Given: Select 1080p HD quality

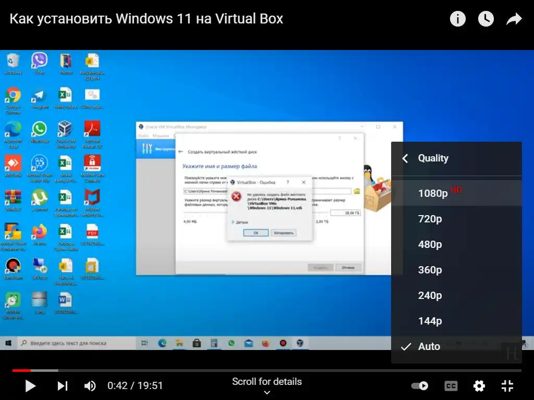Looking at the screenshot, I should click(456, 193).
